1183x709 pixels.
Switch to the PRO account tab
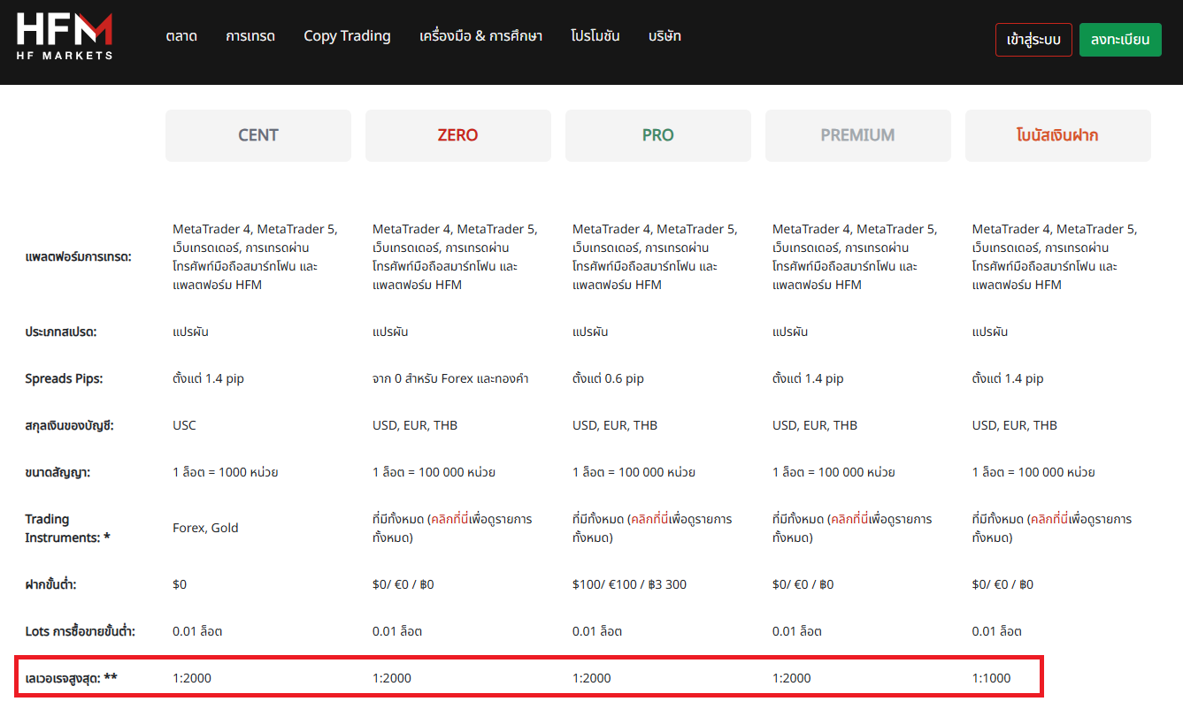pos(657,135)
